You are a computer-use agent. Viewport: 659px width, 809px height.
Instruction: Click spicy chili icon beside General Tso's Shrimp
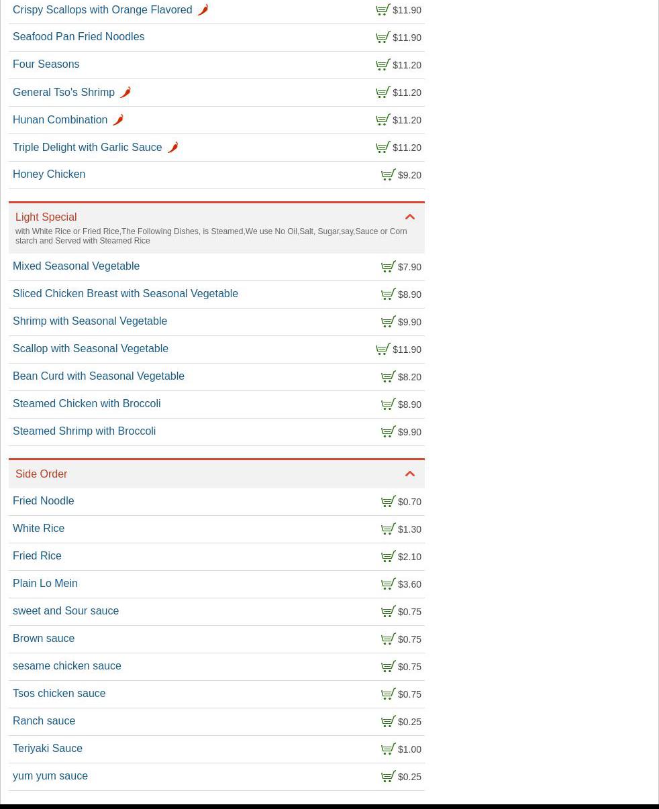(x=125, y=93)
